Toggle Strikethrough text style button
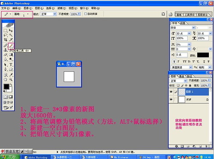 tap(208, 62)
